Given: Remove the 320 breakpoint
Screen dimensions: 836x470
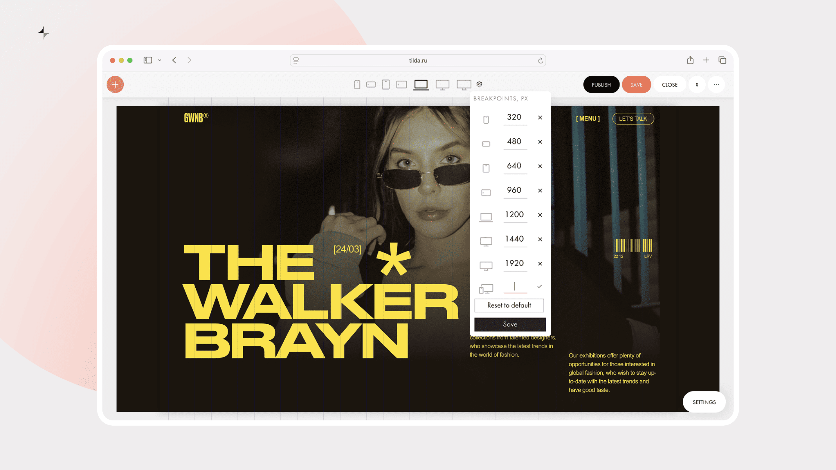Looking at the screenshot, I should coord(540,117).
